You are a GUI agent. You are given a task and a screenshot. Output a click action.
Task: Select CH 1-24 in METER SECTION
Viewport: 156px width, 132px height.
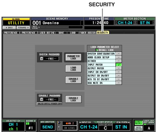coord(125,23)
